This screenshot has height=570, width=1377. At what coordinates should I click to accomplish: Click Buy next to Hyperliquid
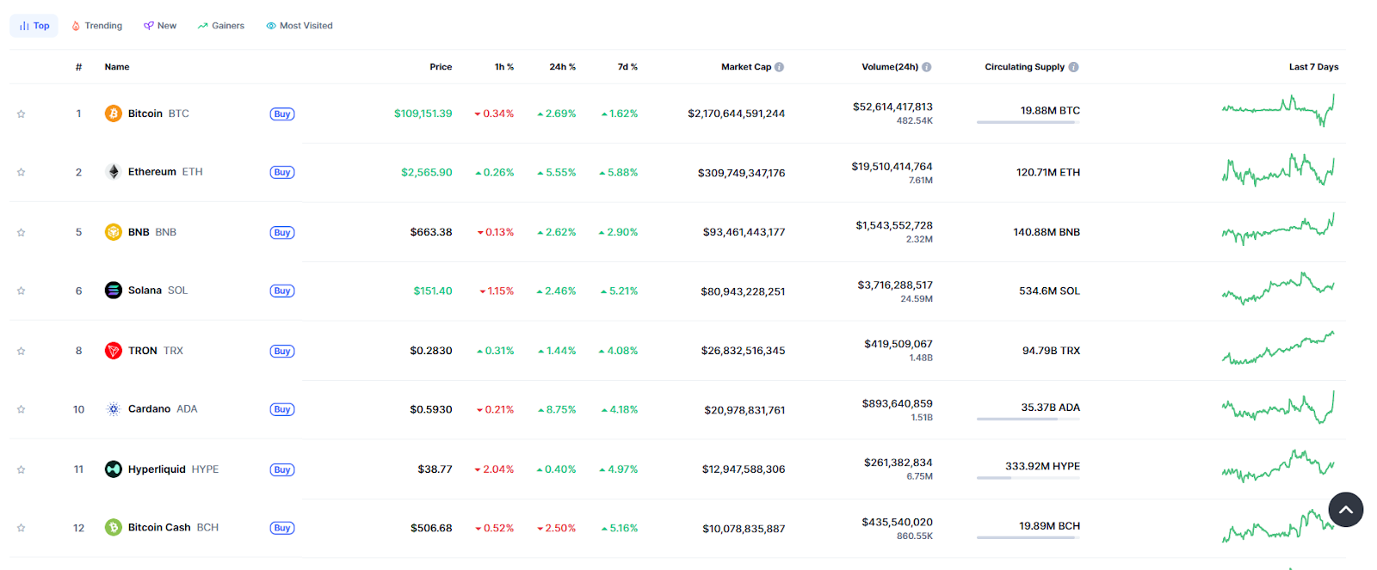(282, 470)
